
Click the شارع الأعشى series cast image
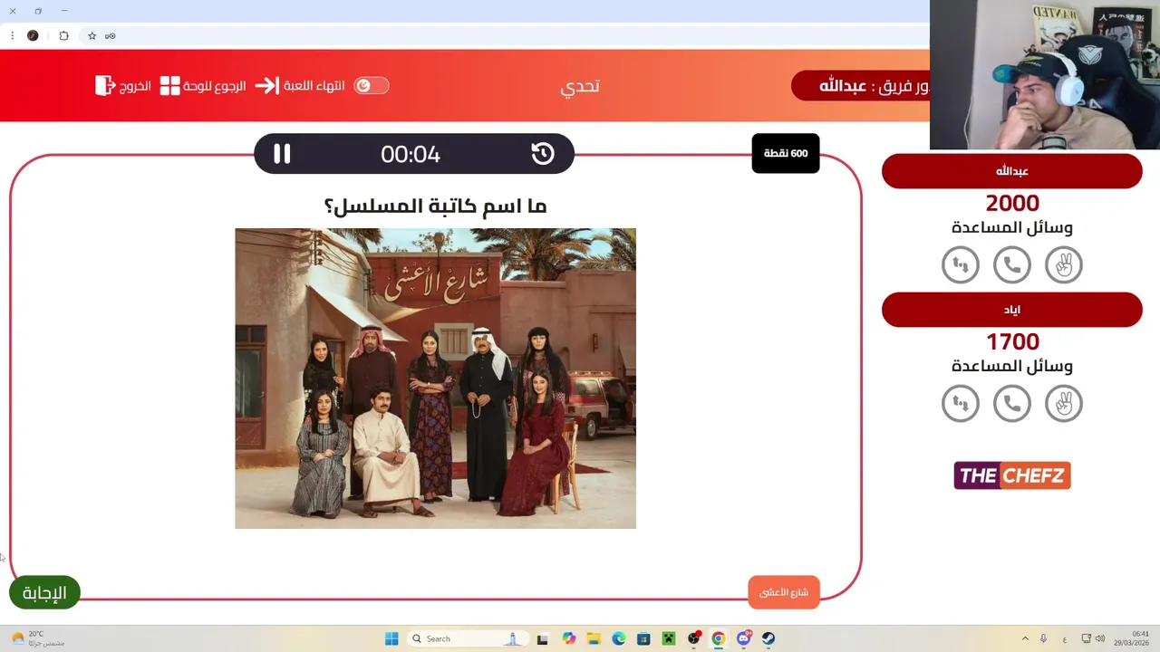click(435, 379)
